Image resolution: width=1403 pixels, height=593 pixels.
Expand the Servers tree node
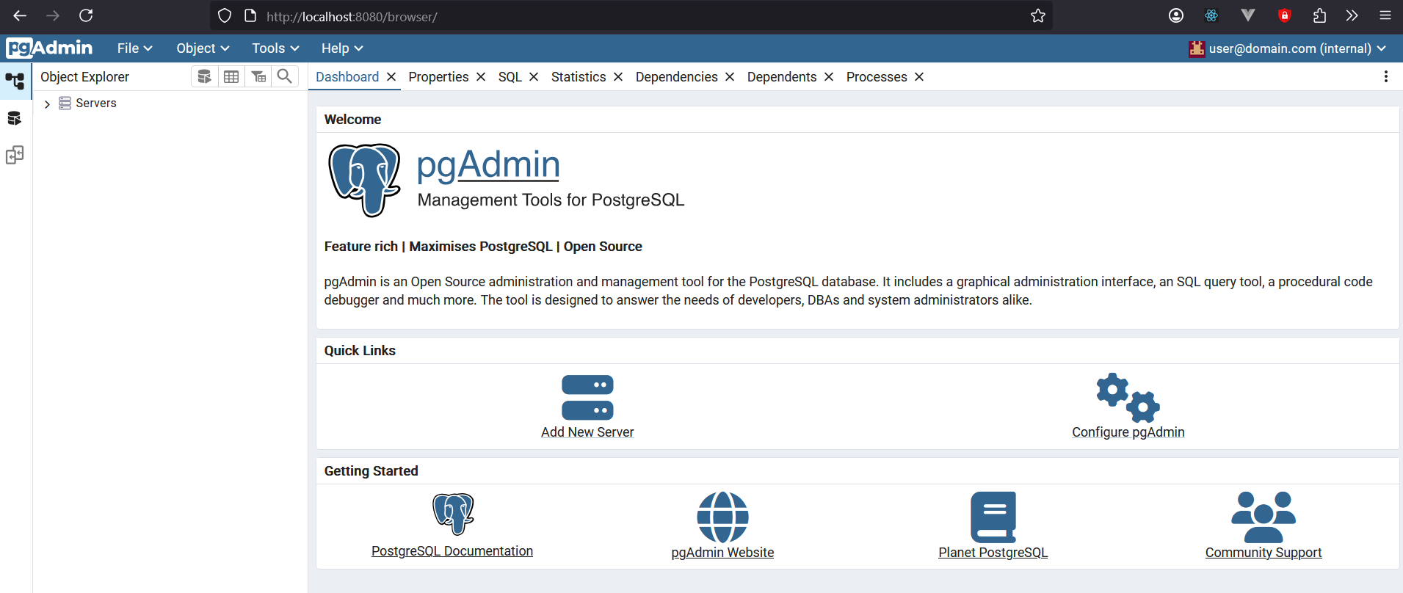point(47,104)
